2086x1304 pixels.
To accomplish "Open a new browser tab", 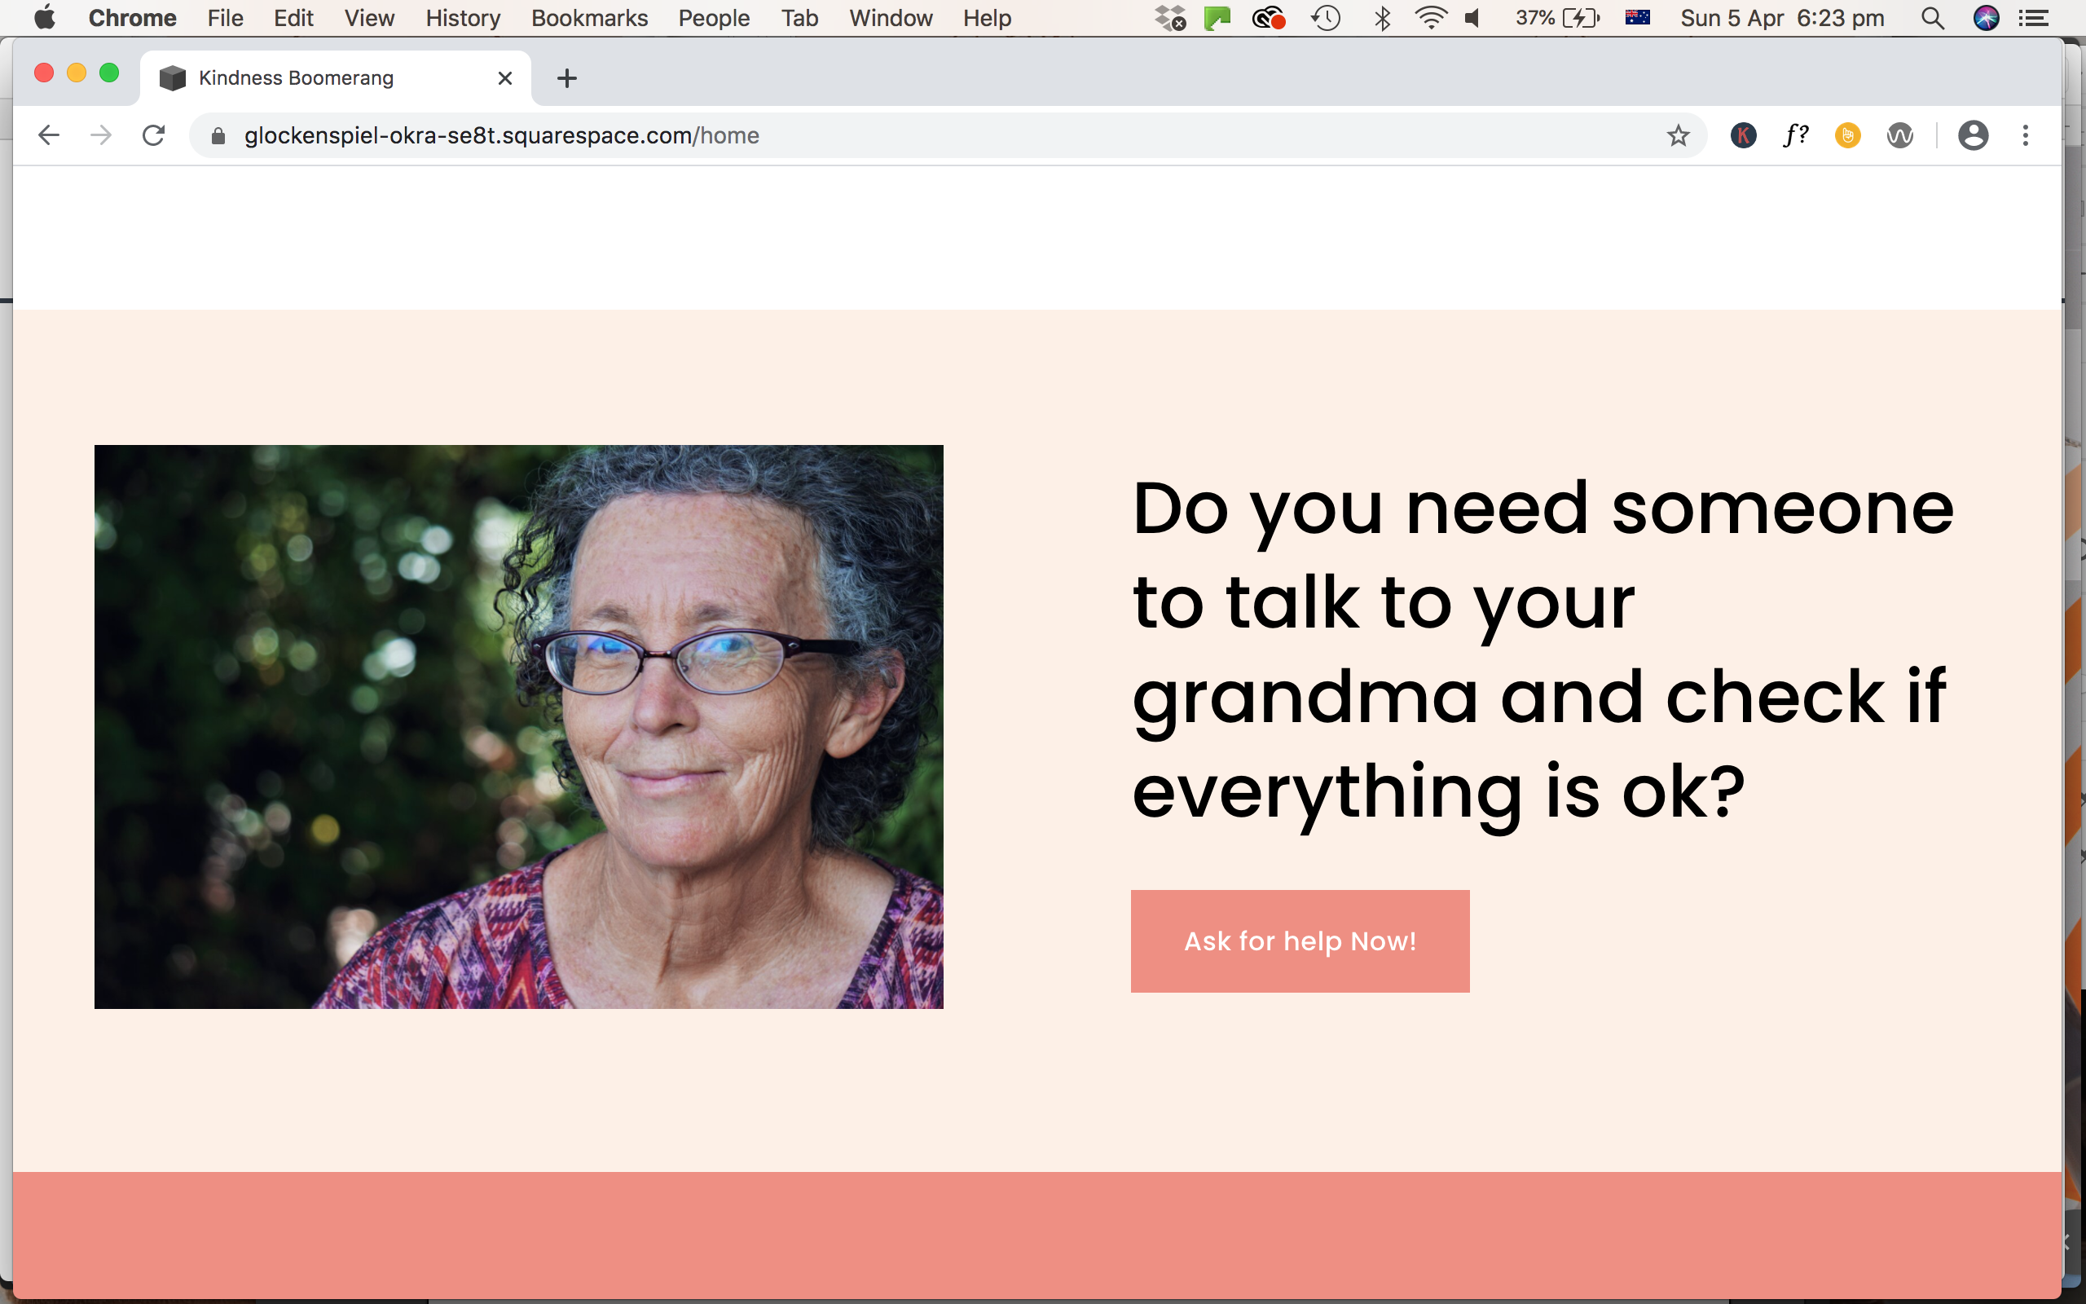I will (x=566, y=77).
